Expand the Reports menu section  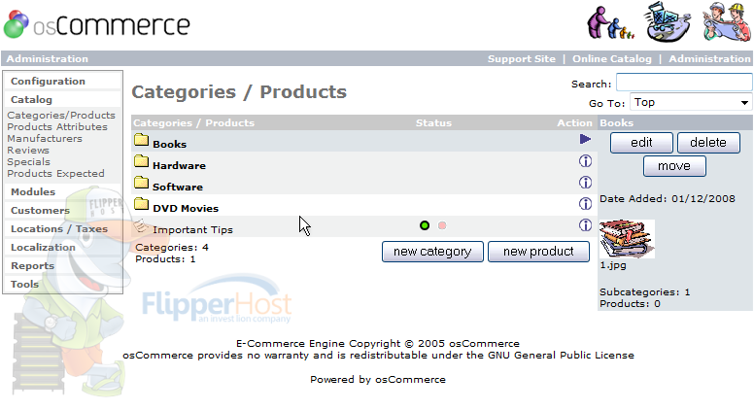point(32,266)
